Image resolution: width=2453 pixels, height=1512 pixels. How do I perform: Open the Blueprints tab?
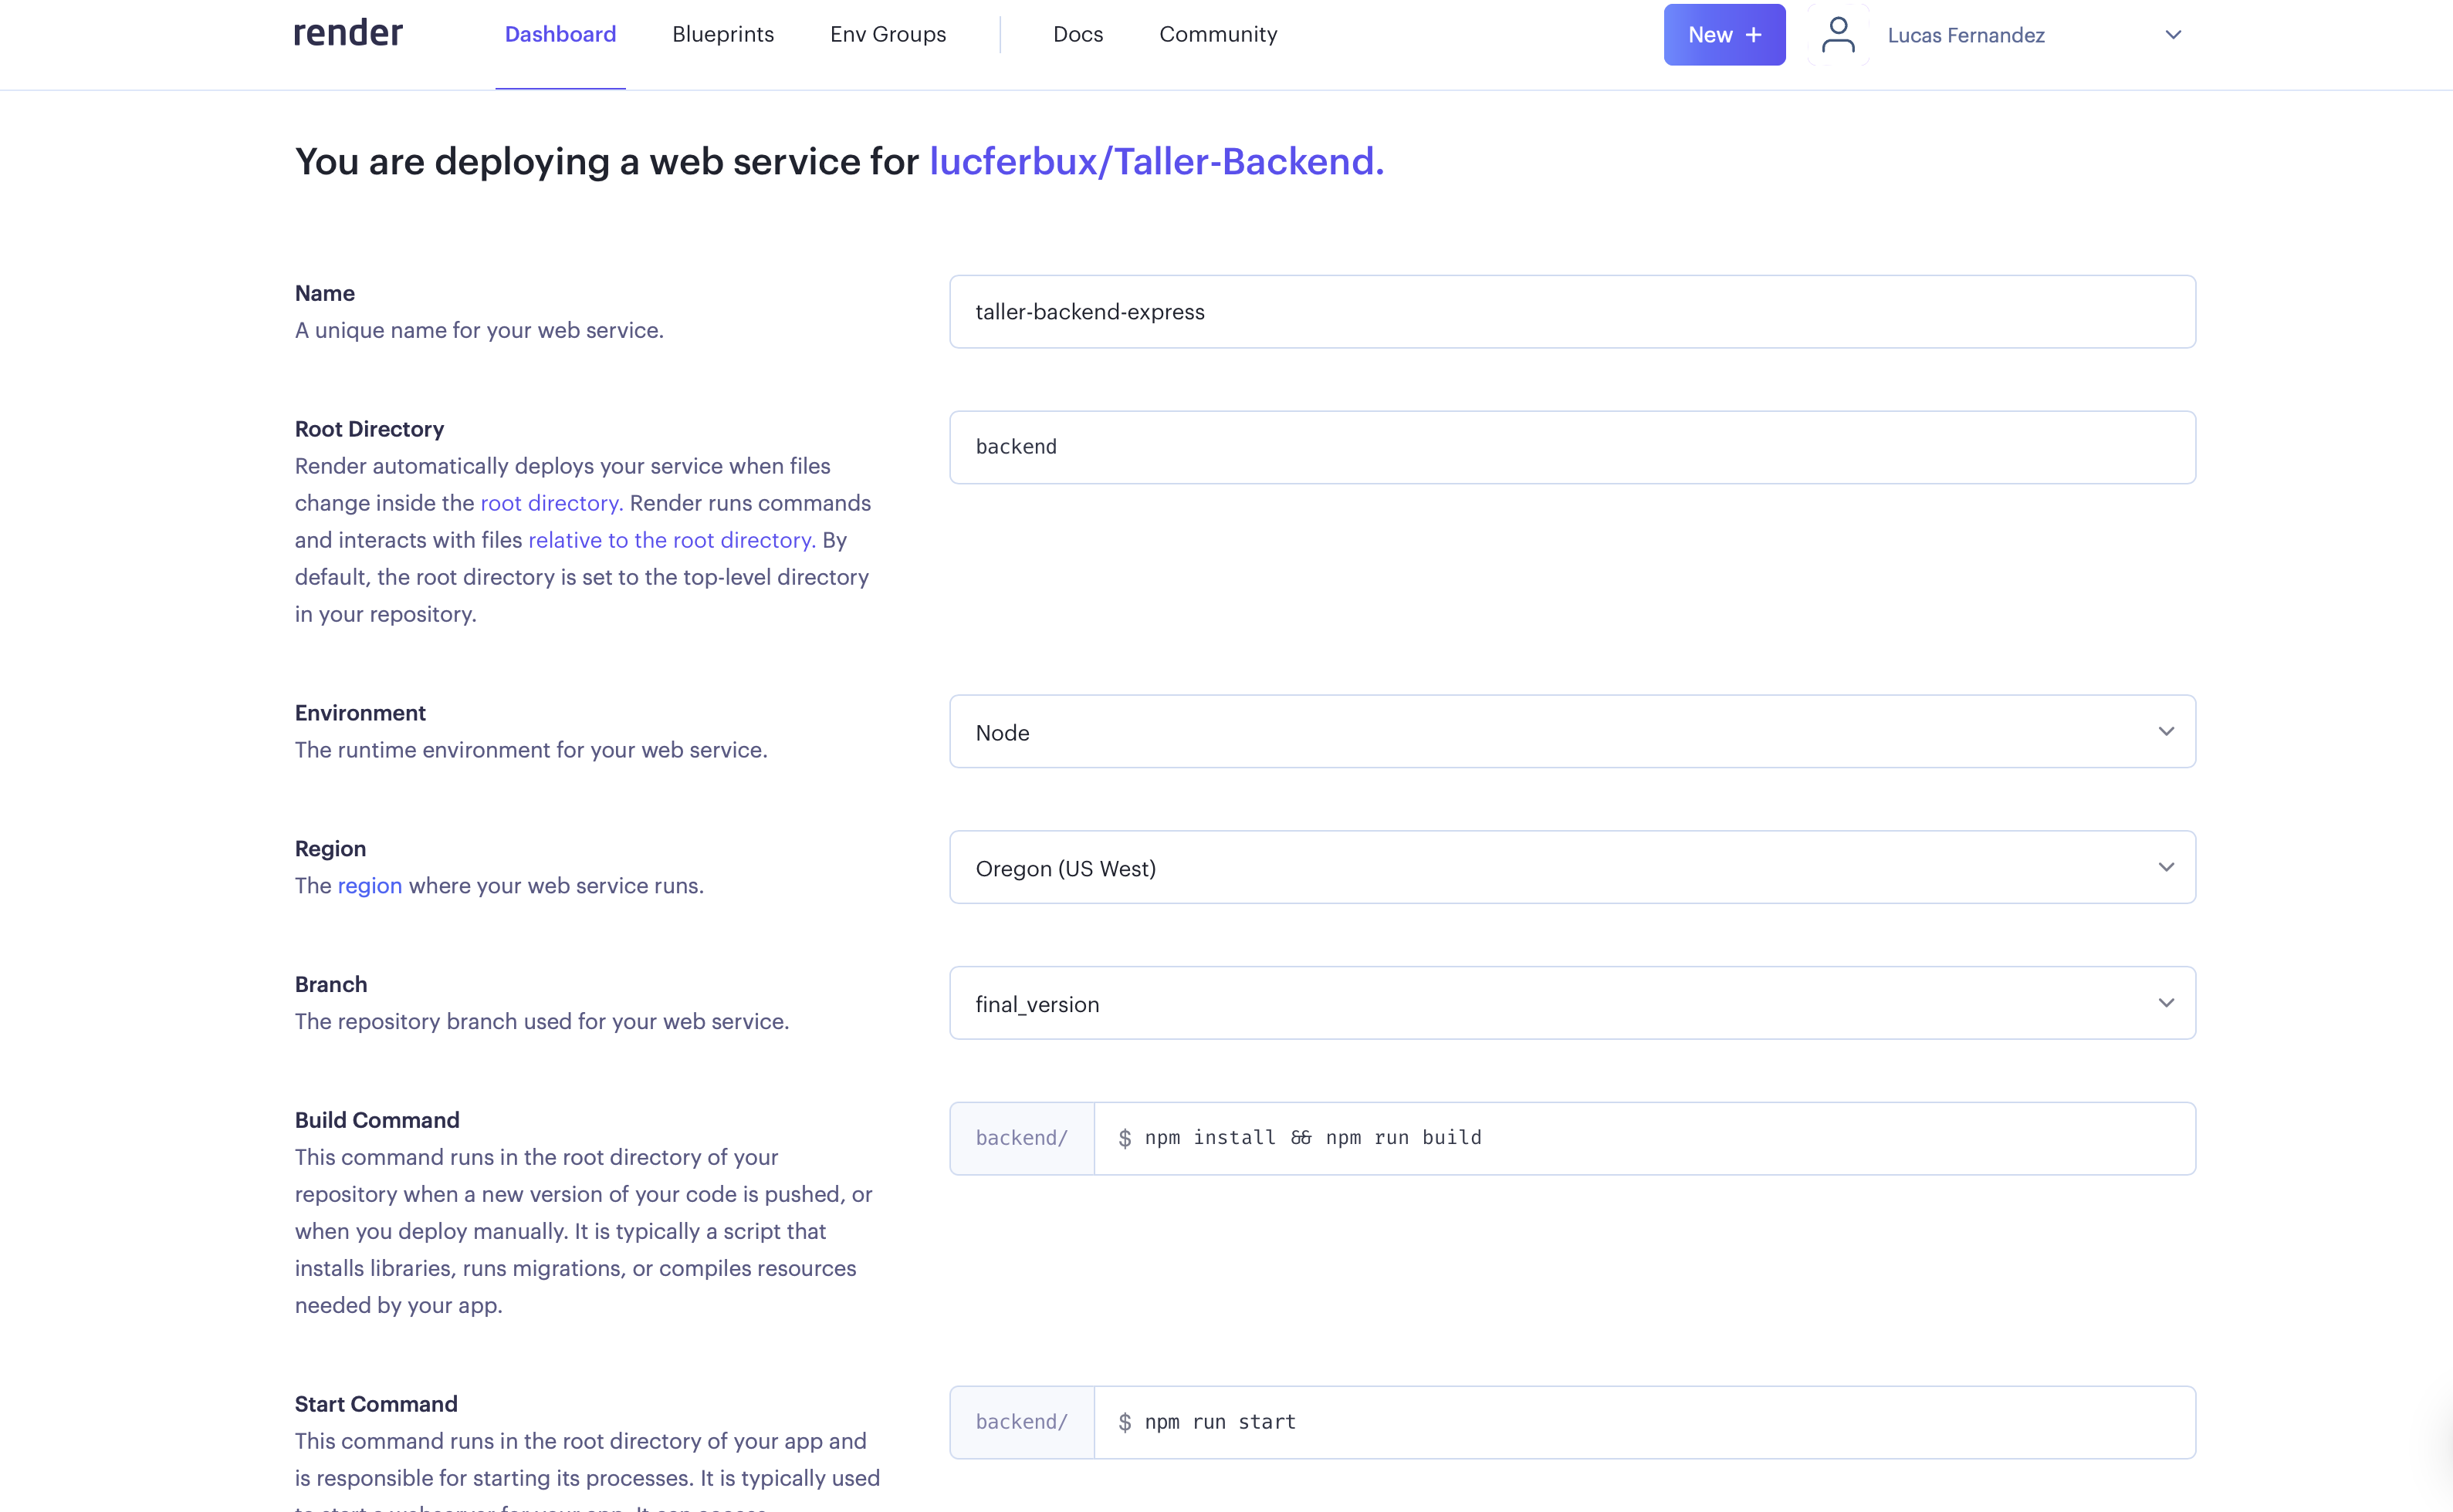722,35
